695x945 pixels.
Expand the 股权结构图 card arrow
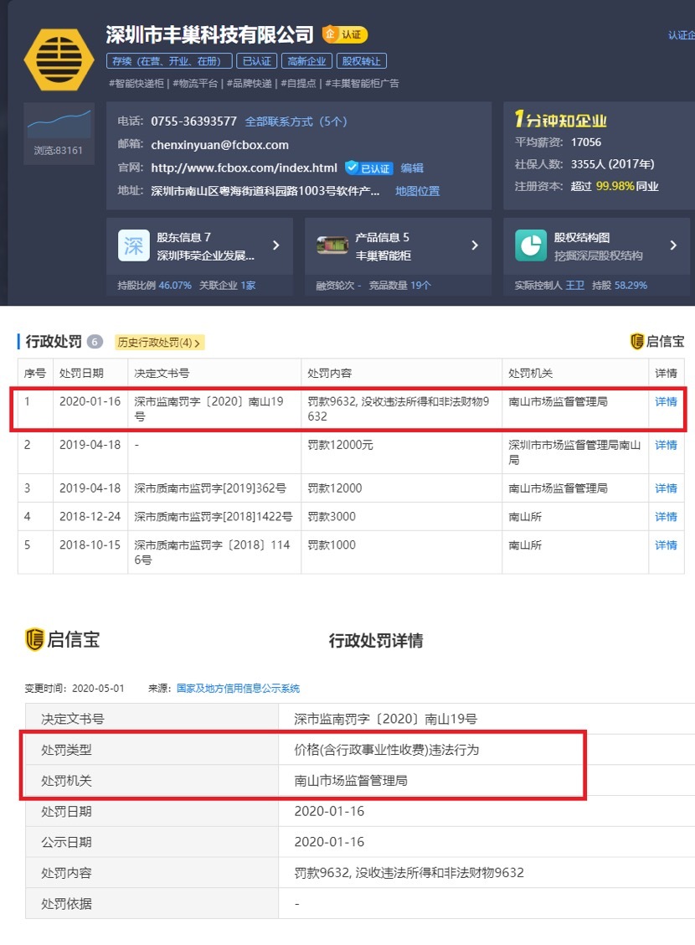673,245
